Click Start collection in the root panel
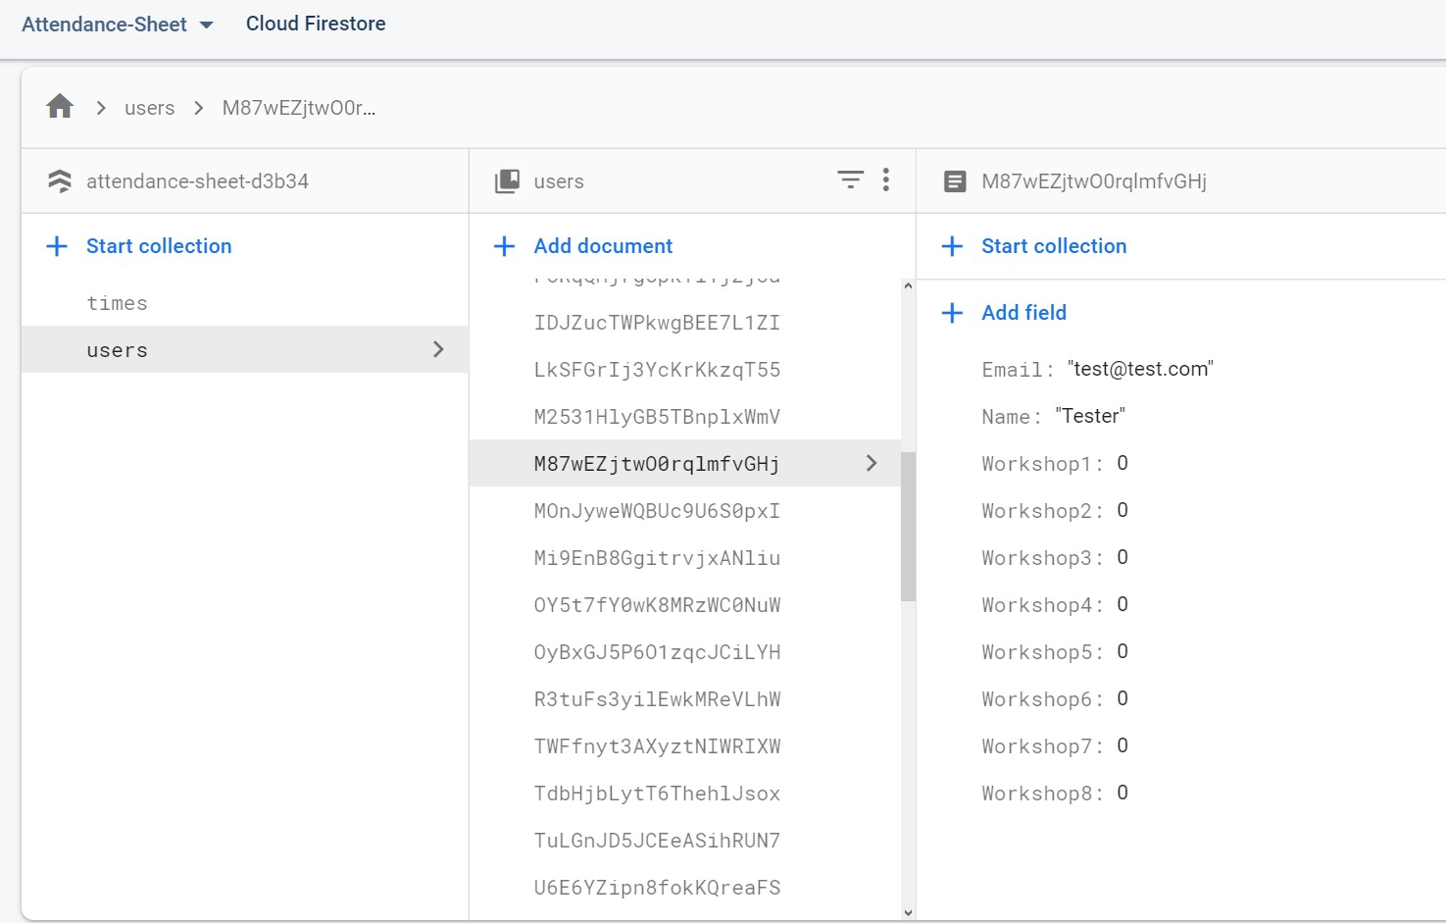1446x923 pixels. pos(159,246)
